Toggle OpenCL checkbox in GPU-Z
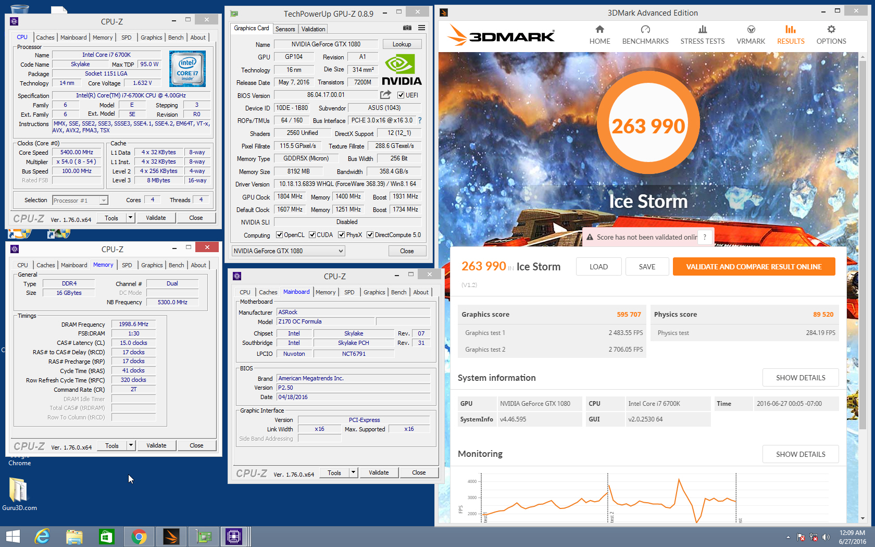The height and width of the screenshot is (547, 875). coord(279,235)
